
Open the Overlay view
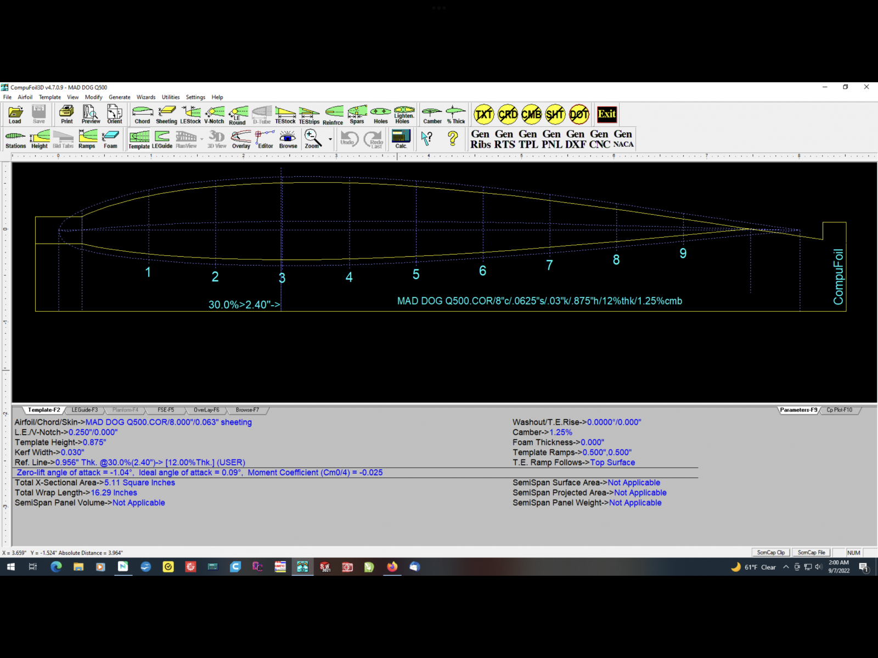click(241, 139)
